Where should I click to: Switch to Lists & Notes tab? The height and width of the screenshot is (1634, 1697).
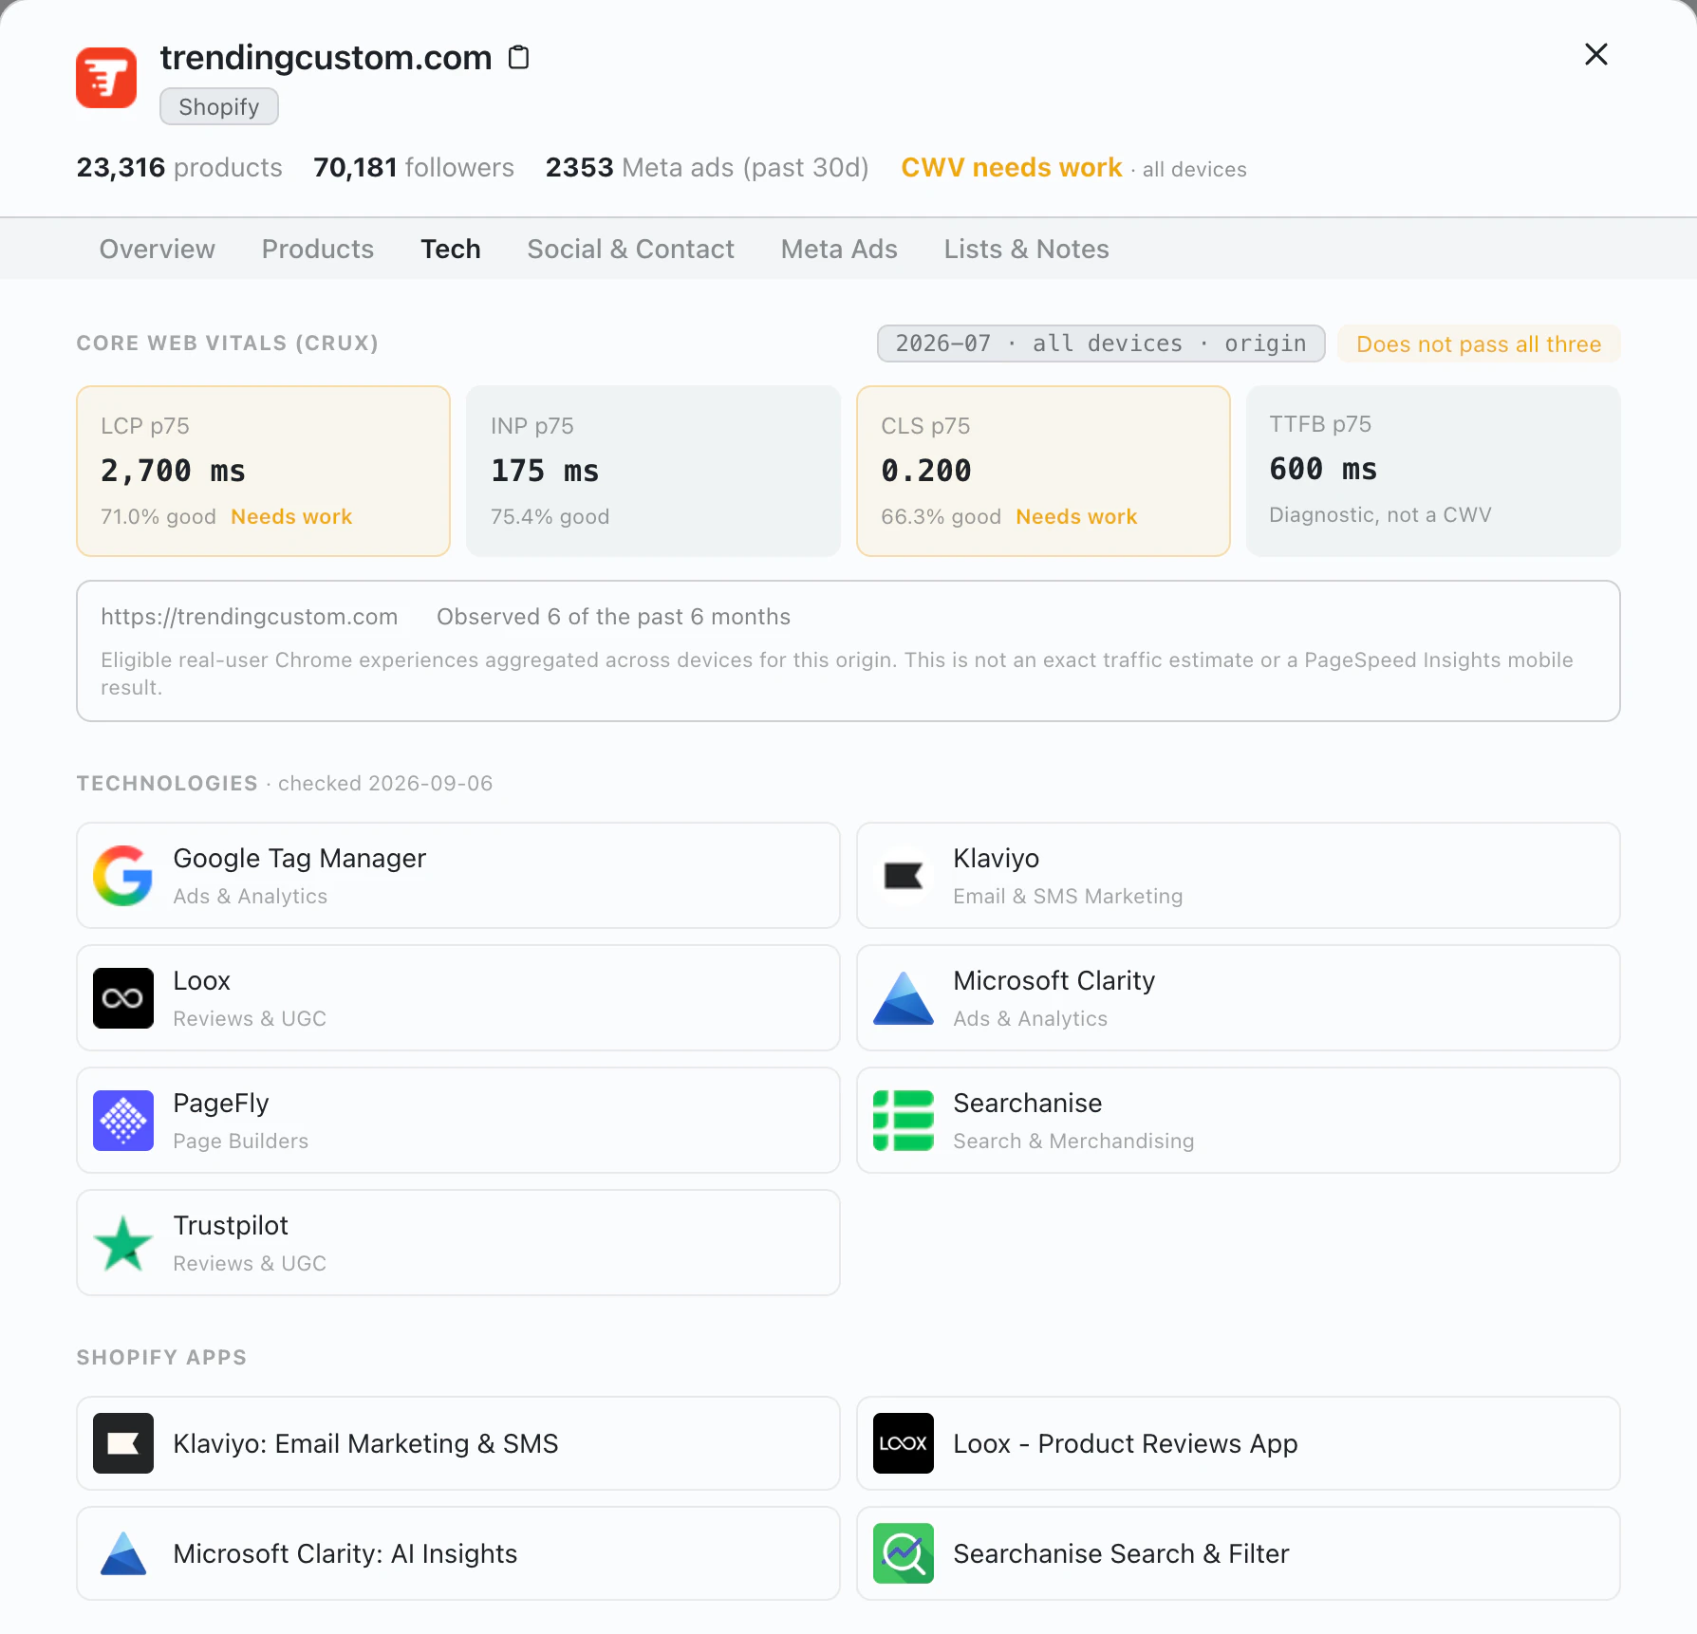point(1027,249)
